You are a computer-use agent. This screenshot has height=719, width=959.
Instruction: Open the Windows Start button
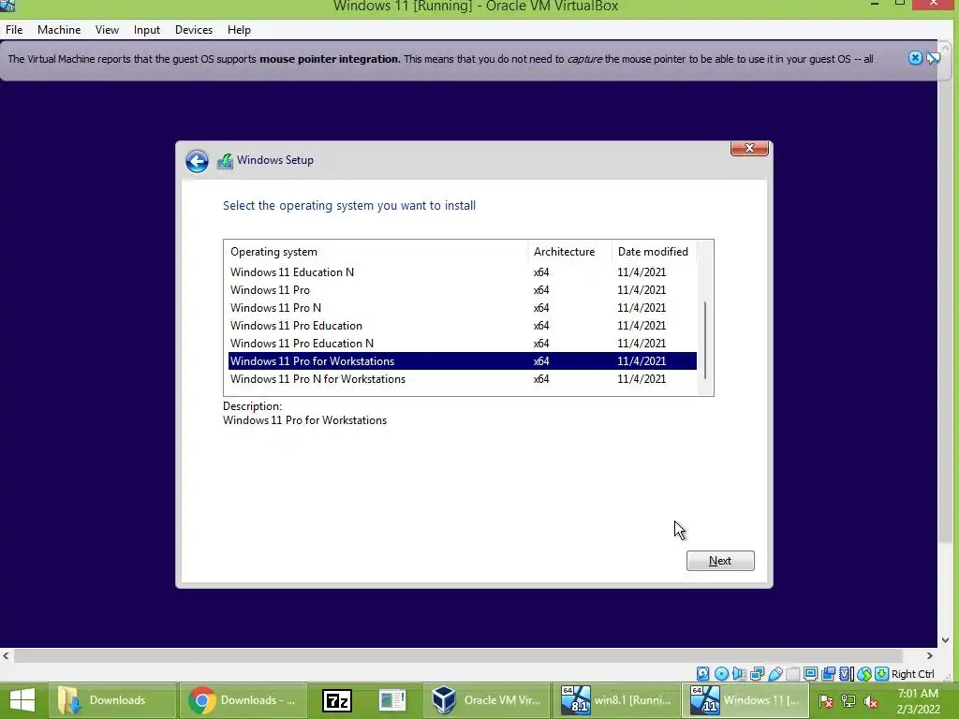click(22, 700)
